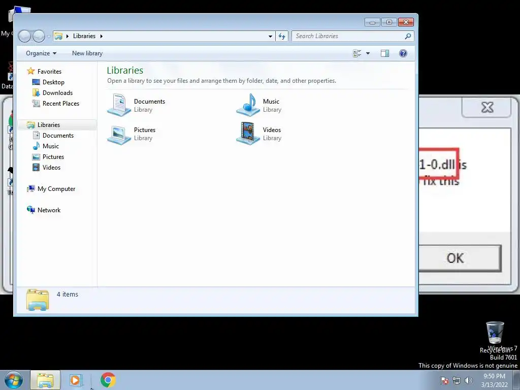Open the Organize menu
Viewport: 520px width, 390px height.
(41, 53)
